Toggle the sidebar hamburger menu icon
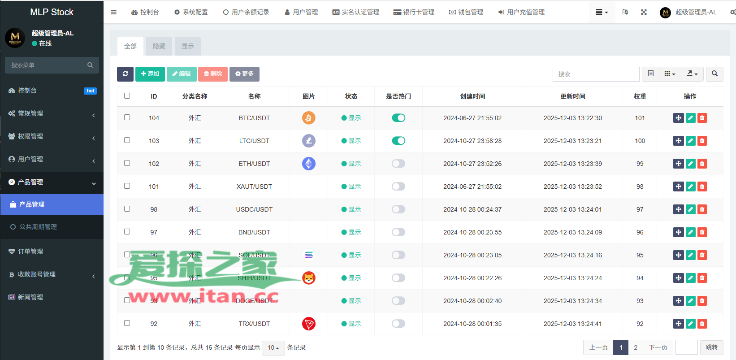Image resolution: width=736 pixels, height=360 pixels. tap(113, 12)
